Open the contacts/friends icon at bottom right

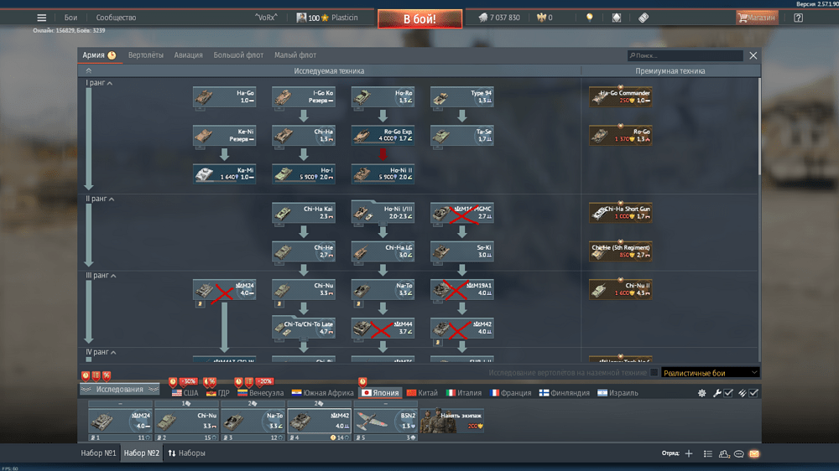[724, 453]
